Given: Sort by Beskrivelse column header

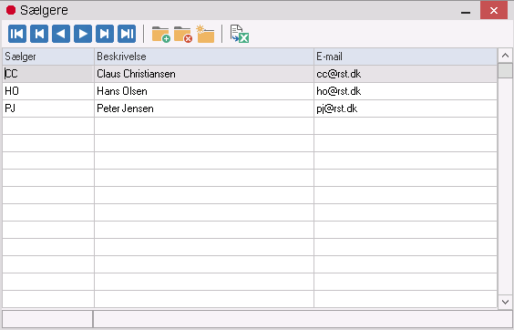Looking at the screenshot, I should [204, 57].
